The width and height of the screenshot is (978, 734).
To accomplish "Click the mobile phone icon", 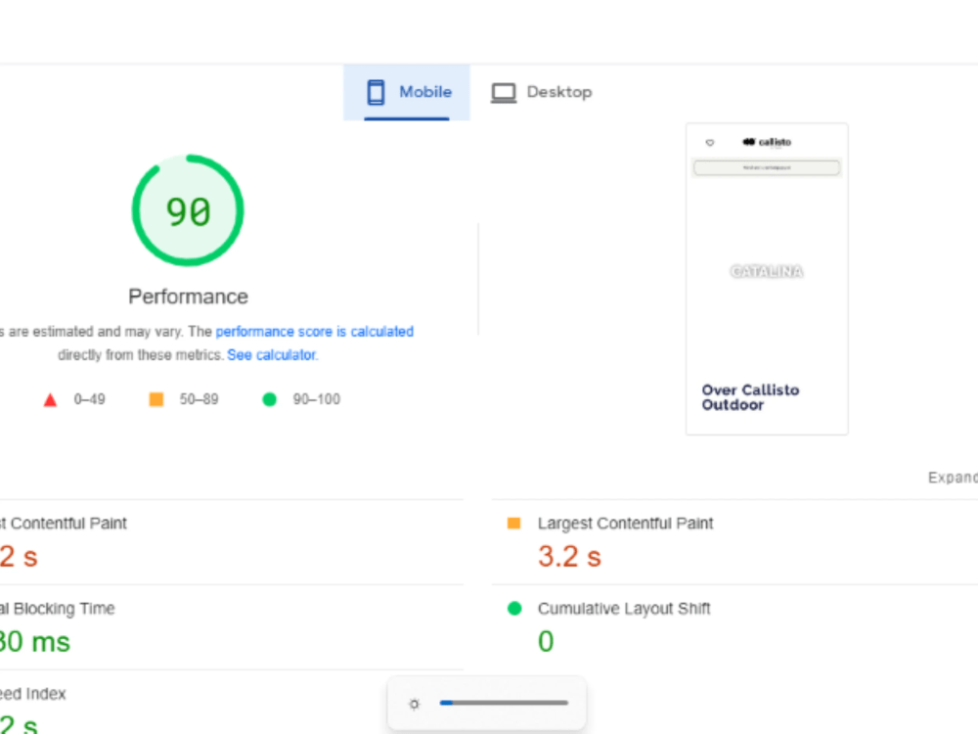I will click(x=376, y=92).
